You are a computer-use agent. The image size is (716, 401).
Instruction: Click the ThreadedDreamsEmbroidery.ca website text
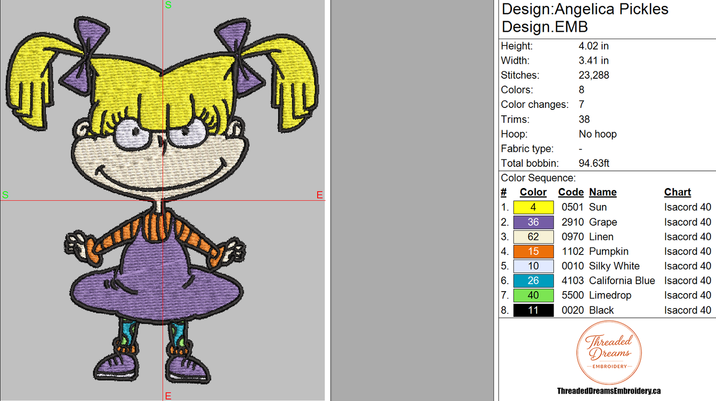pos(609,391)
